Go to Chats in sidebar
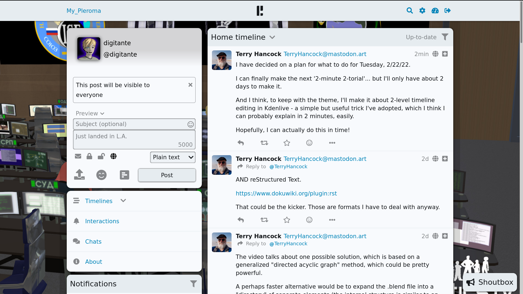 coord(93,241)
